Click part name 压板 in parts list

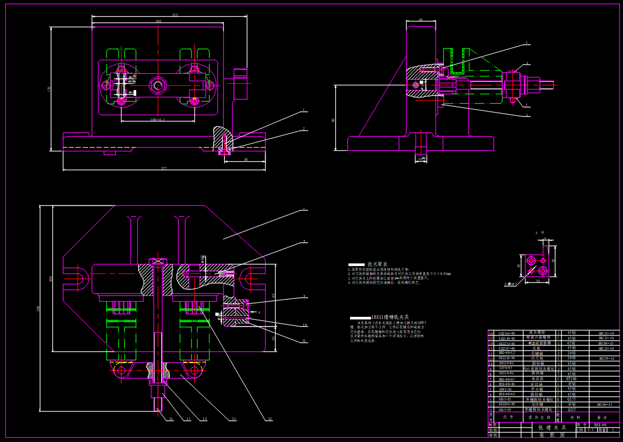click(537, 348)
